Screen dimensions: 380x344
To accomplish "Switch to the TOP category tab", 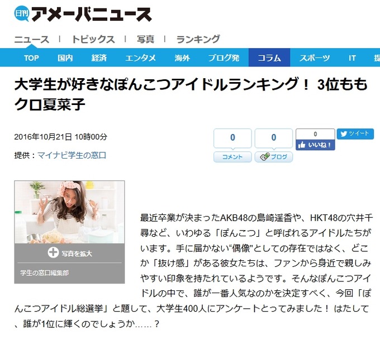I will click(x=31, y=58).
